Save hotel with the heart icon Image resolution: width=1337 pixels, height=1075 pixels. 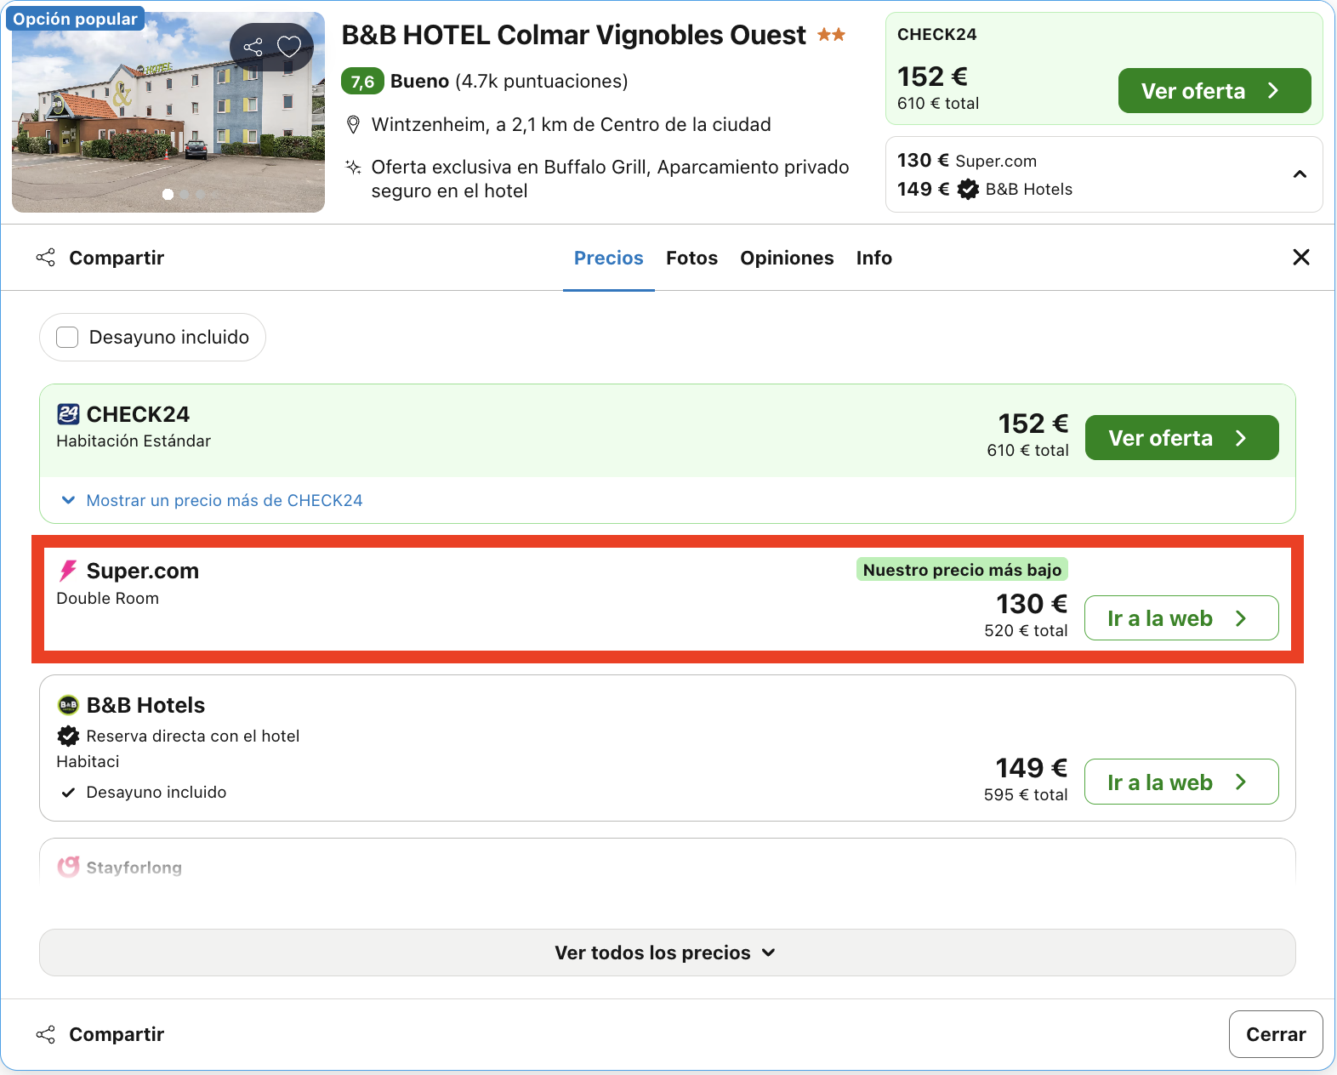click(x=289, y=47)
